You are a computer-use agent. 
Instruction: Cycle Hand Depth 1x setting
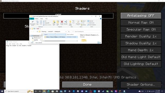(x=141, y=50)
